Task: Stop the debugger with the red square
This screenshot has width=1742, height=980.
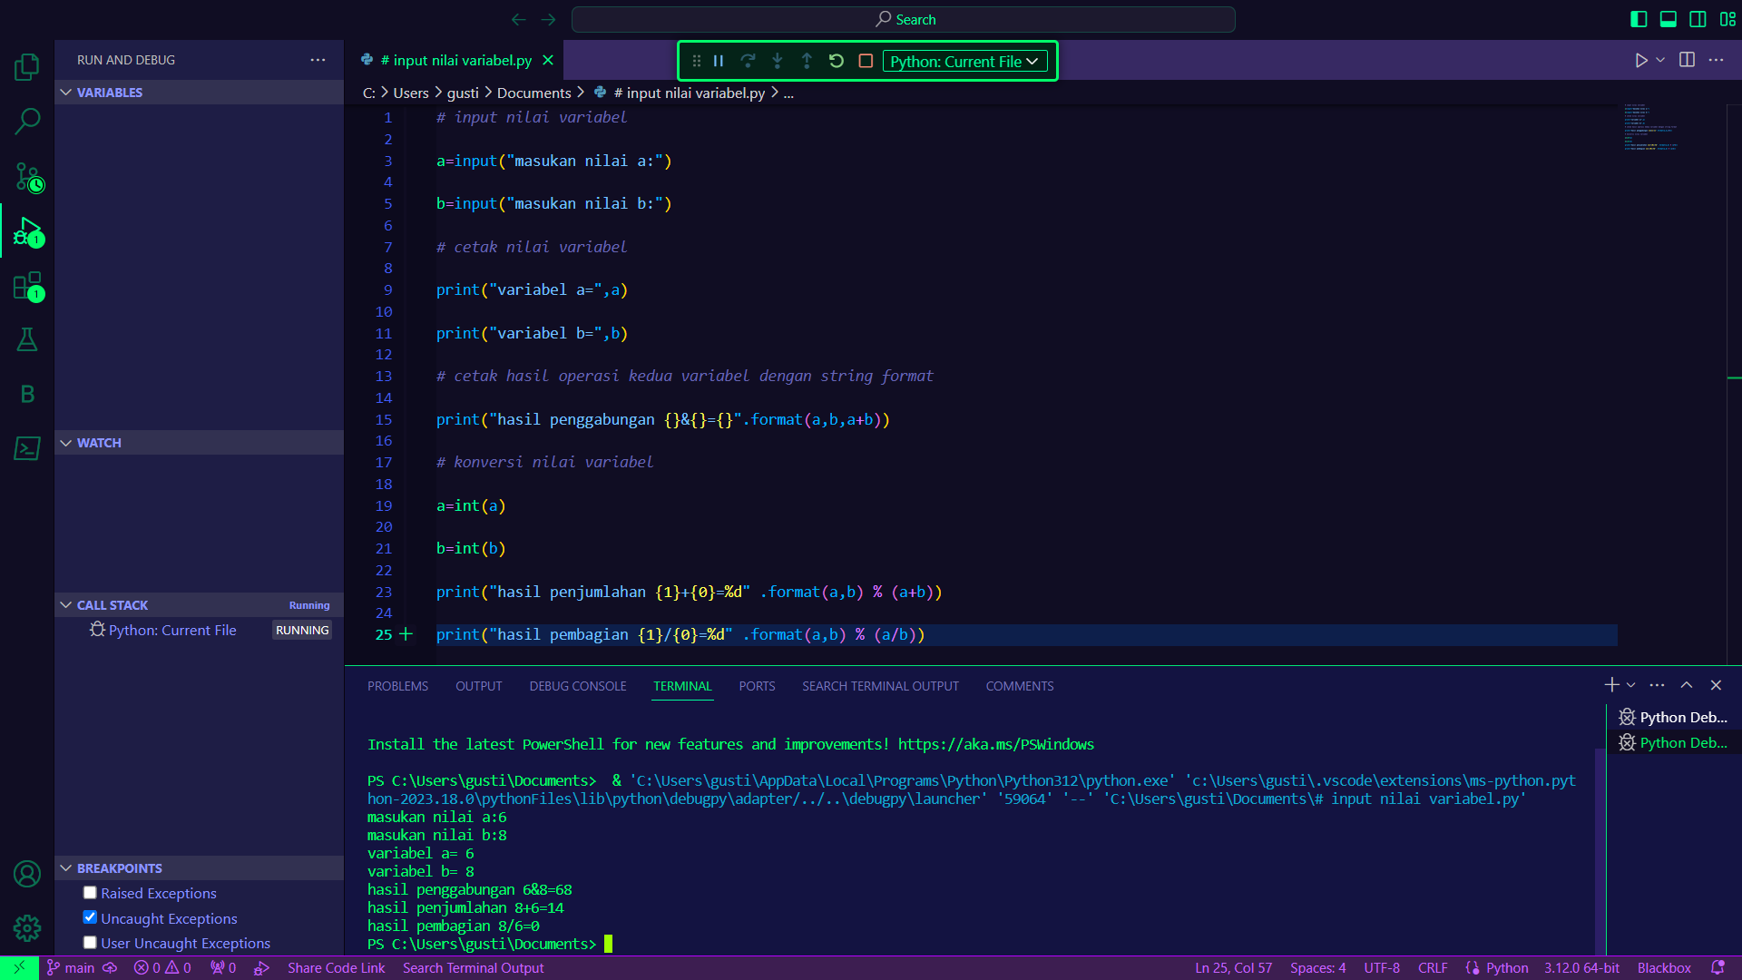Action: point(866,60)
